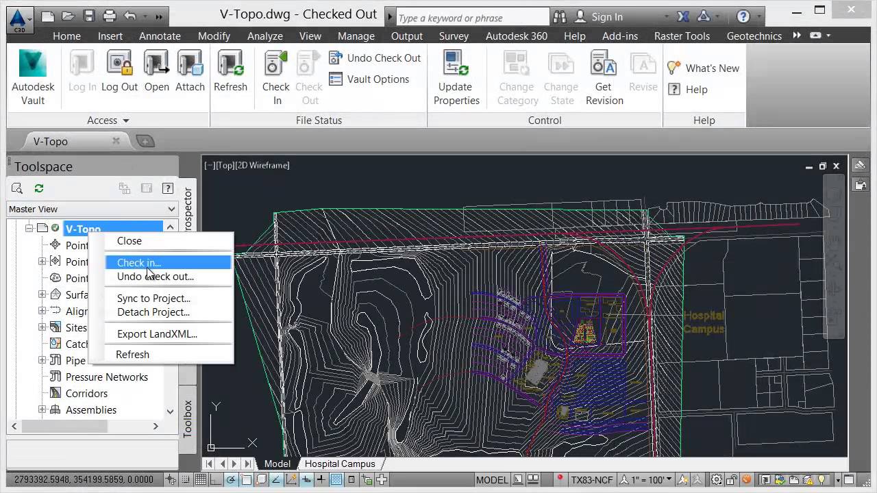Screen dimensions: 877x493
Task: Toggle the MODEL space button in status bar
Action: (x=492, y=479)
